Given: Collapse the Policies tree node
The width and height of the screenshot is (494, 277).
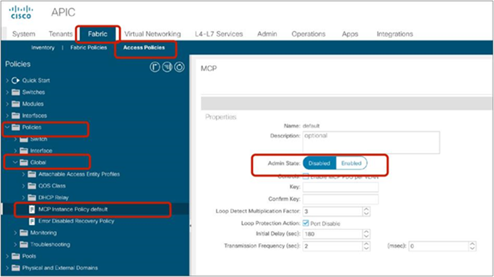Looking at the screenshot, I should [7, 127].
